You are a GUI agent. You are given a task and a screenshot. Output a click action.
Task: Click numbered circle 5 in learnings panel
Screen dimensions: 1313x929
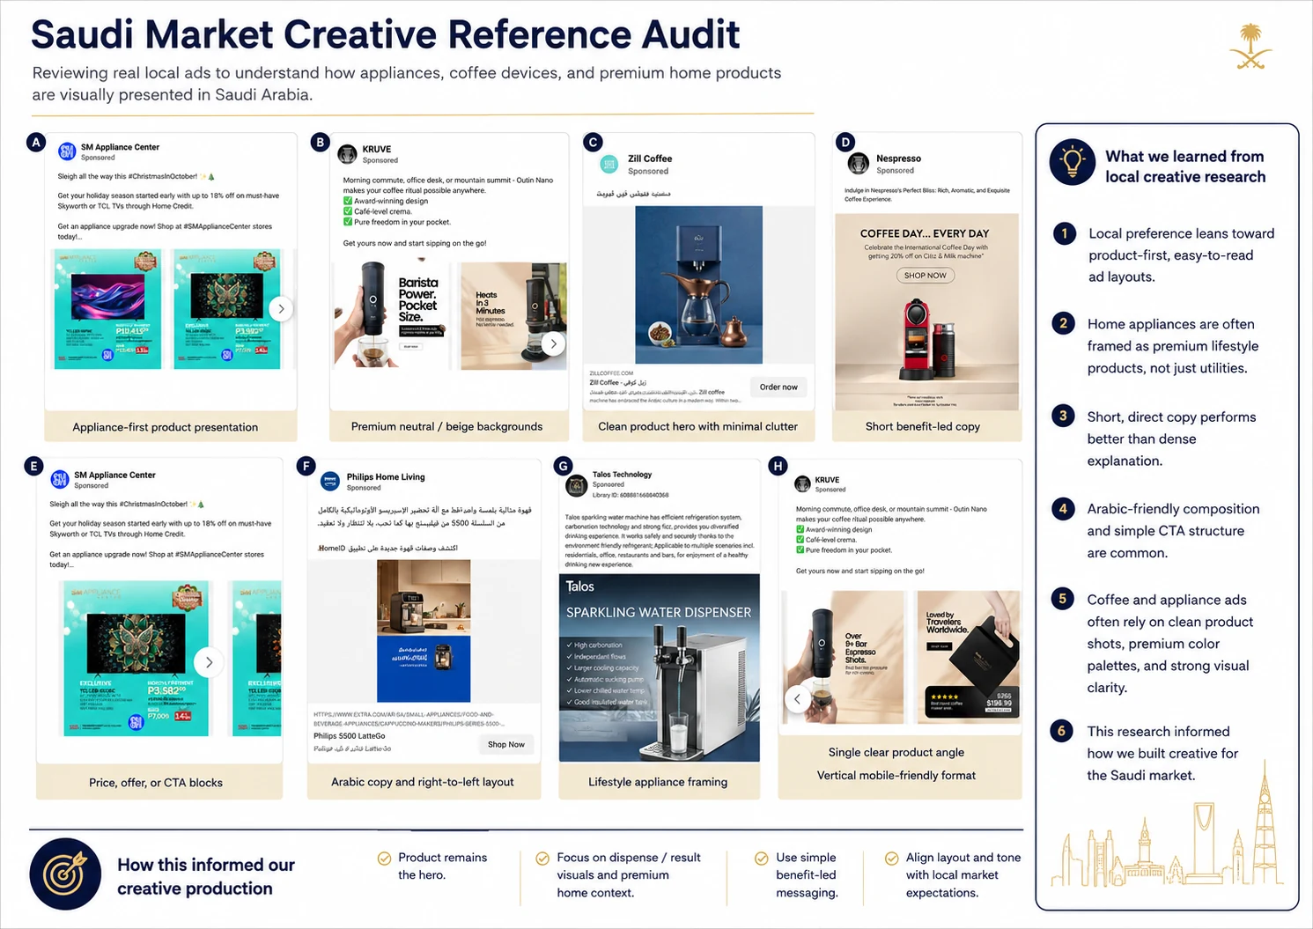1063,599
